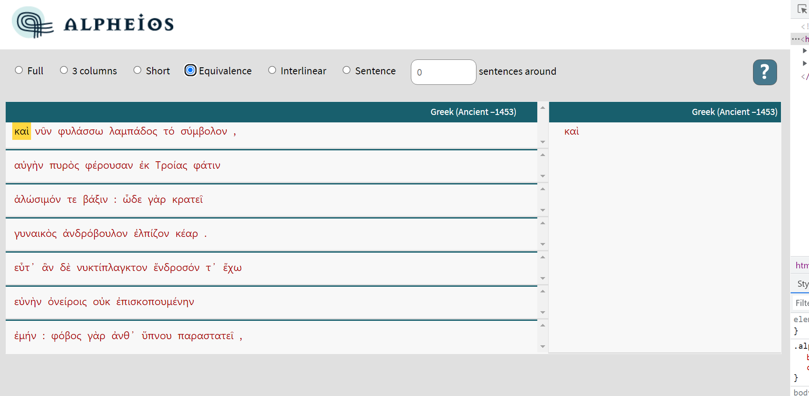This screenshot has width=809, height=396.
Task: Enable the Interlinear display mode
Action: point(272,70)
